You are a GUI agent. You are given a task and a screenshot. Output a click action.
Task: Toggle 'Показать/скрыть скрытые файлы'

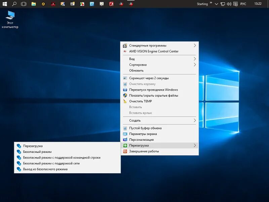point(159,96)
